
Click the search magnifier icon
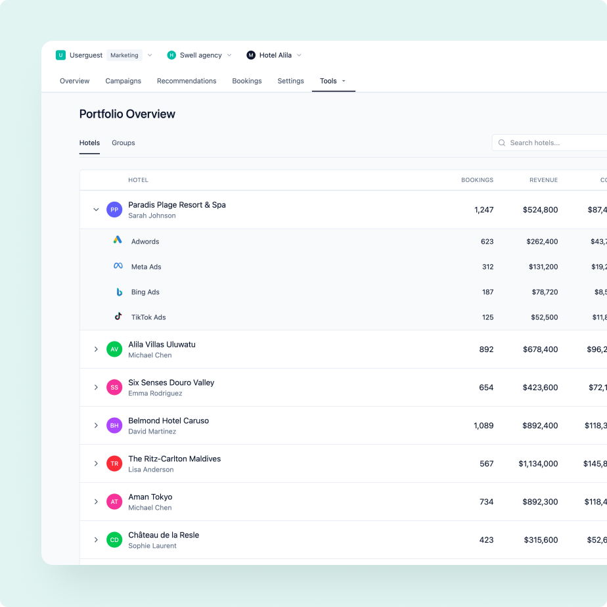(x=502, y=143)
